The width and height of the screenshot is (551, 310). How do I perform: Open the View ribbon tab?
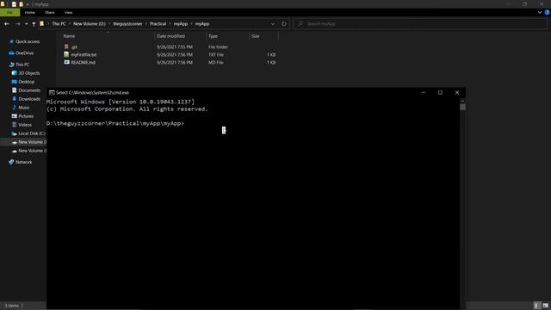[x=68, y=12]
